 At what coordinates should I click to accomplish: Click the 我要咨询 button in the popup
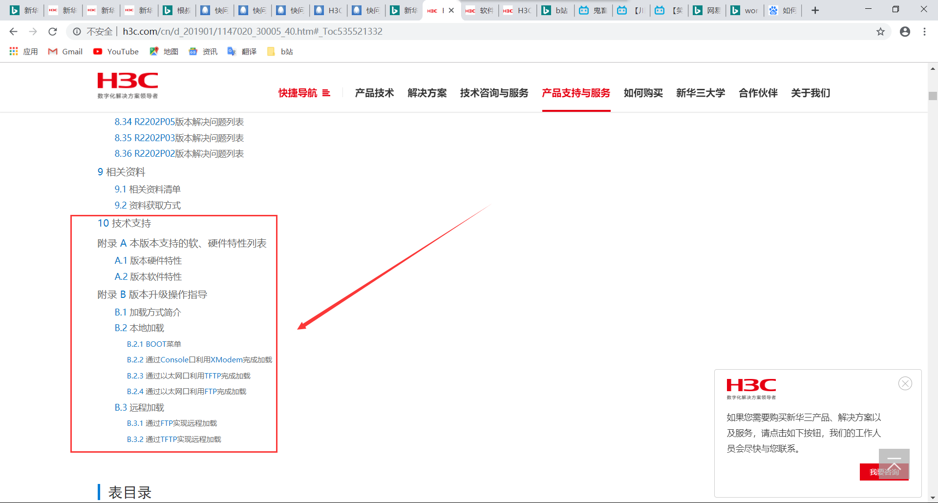tap(884, 472)
